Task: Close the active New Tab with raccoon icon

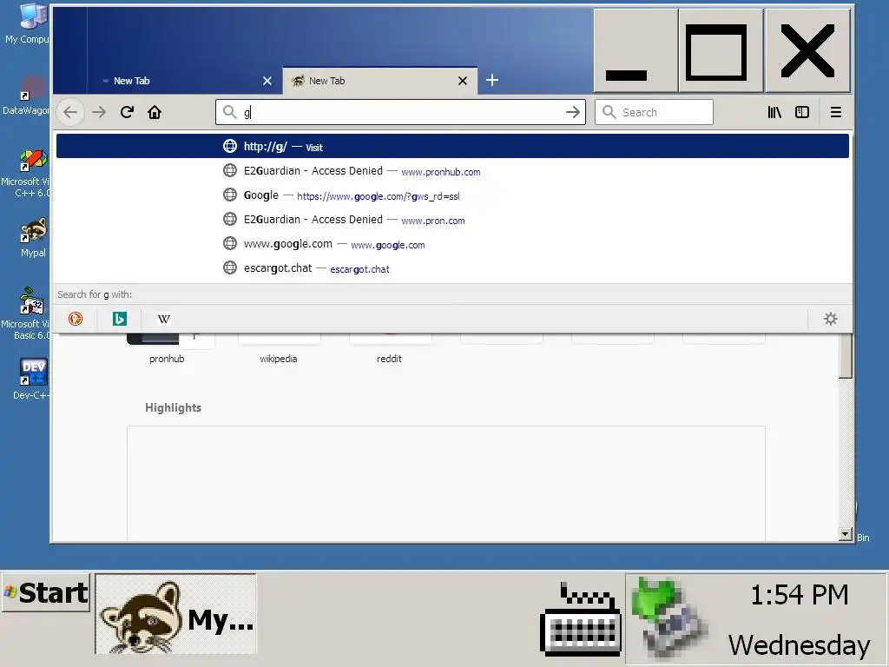Action: [463, 81]
